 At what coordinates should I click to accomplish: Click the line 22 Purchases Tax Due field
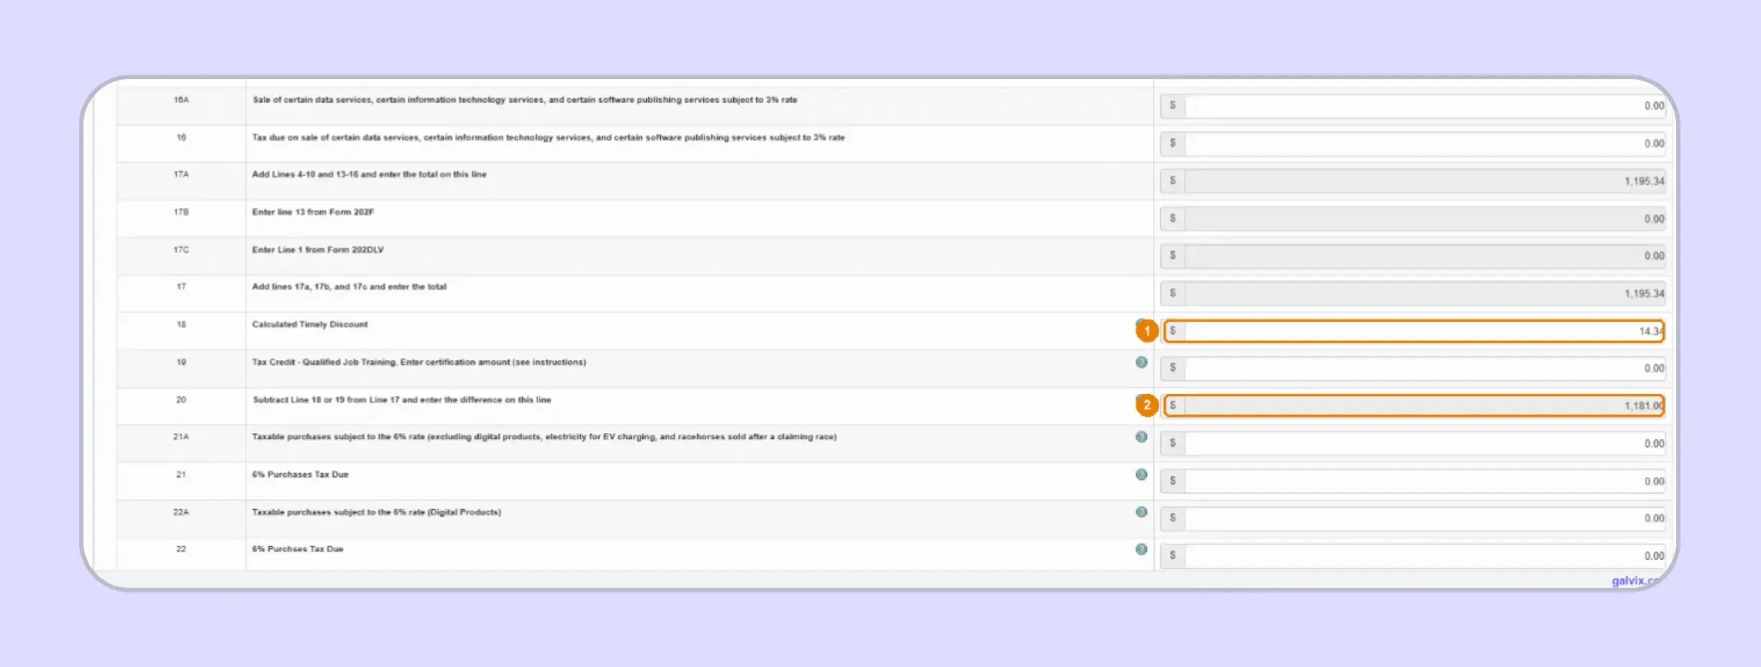click(x=1424, y=556)
